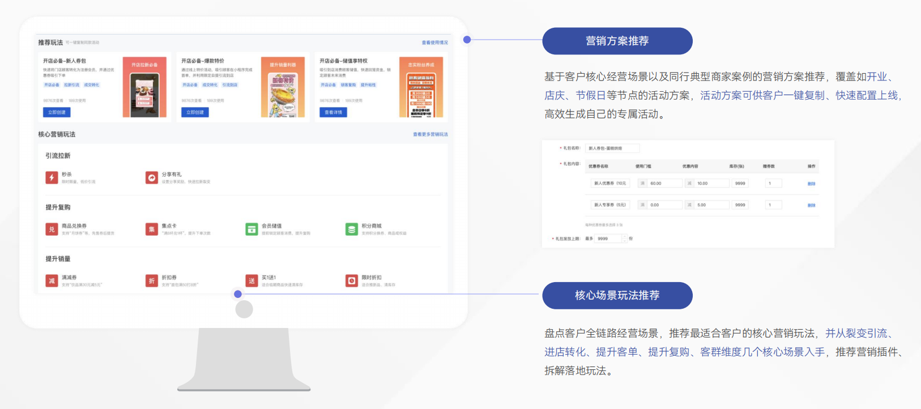921x409 pixels.
Task: Click the 礼包发放上限 stepper arrows
Action: 625,239
